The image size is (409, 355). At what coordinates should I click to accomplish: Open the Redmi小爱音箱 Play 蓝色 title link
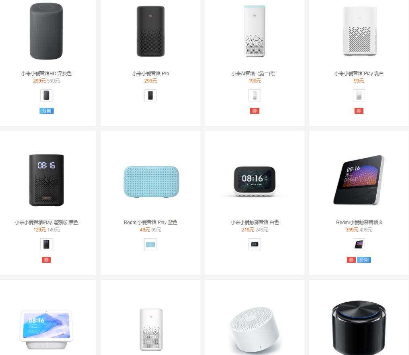(150, 222)
